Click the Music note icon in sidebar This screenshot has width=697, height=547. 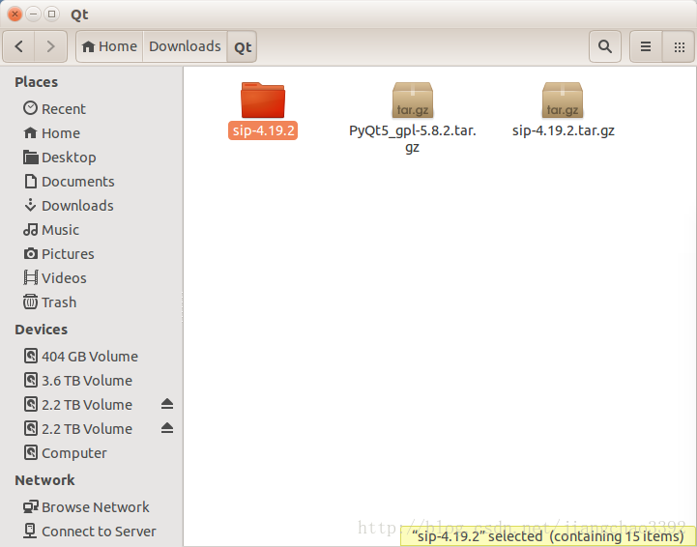pyautogui.click(x=30, y=229)
